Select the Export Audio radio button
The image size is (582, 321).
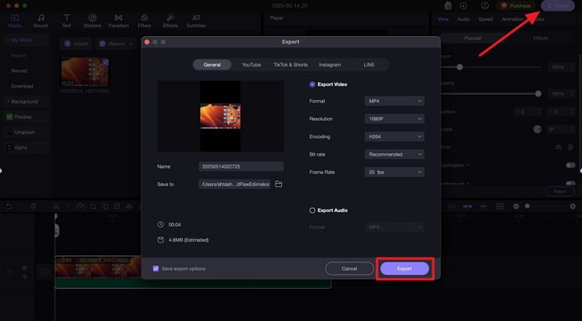312,210
